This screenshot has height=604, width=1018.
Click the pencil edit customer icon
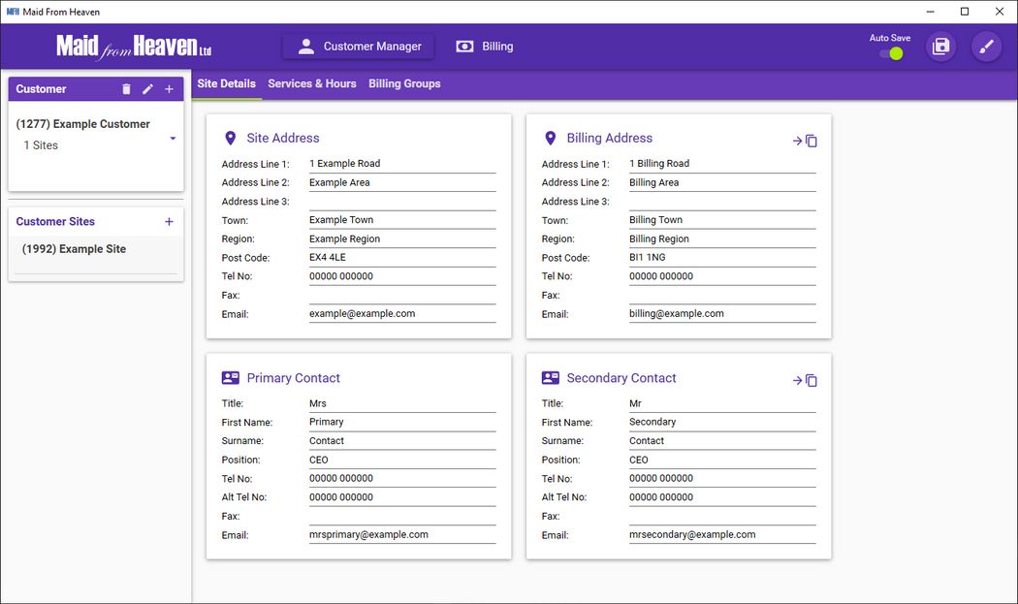tap(147, 89)
